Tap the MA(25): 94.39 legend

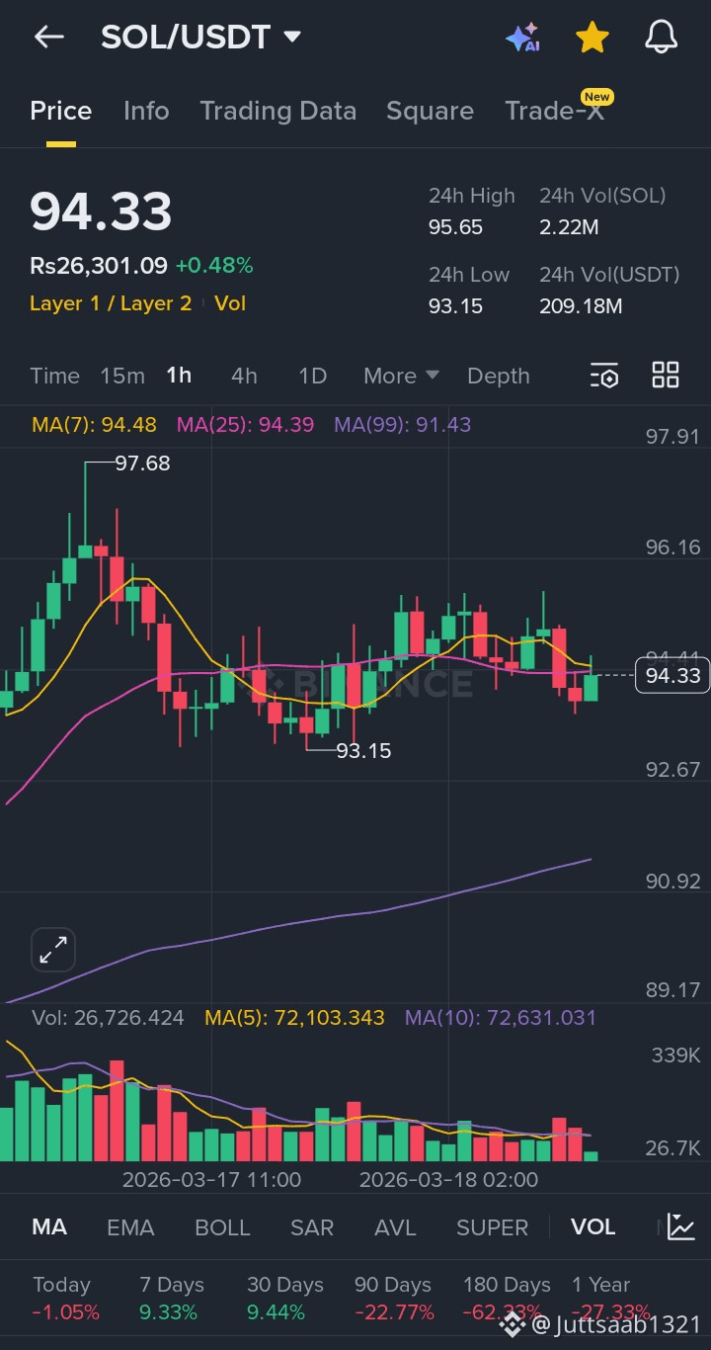click(x=245, y=425)
